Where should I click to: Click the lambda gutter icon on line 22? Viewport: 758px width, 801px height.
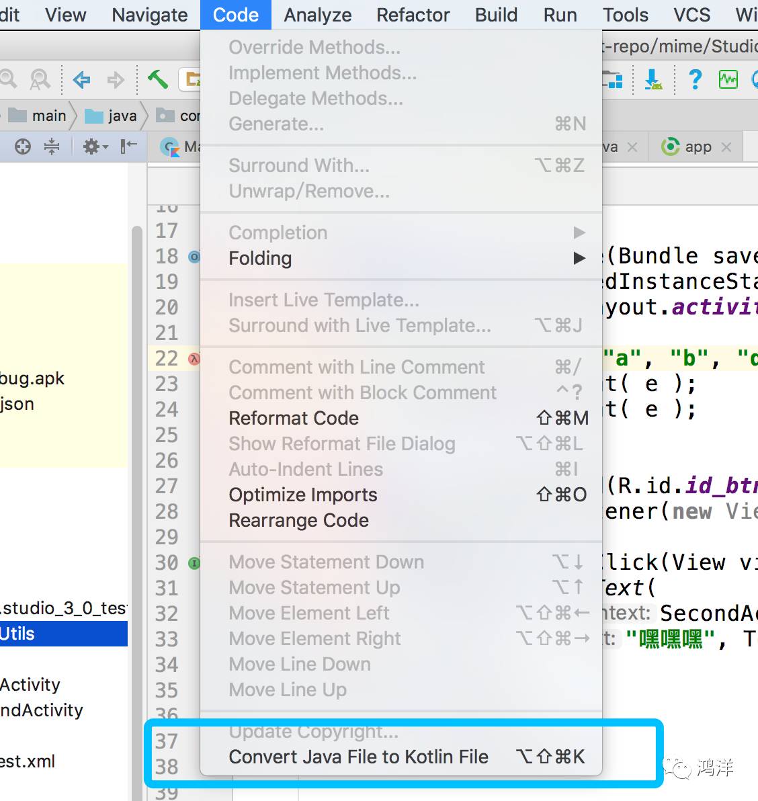194,359
